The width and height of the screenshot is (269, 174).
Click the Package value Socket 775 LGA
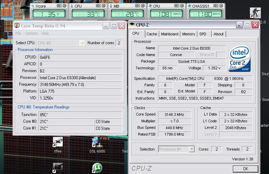click(192, 62)
